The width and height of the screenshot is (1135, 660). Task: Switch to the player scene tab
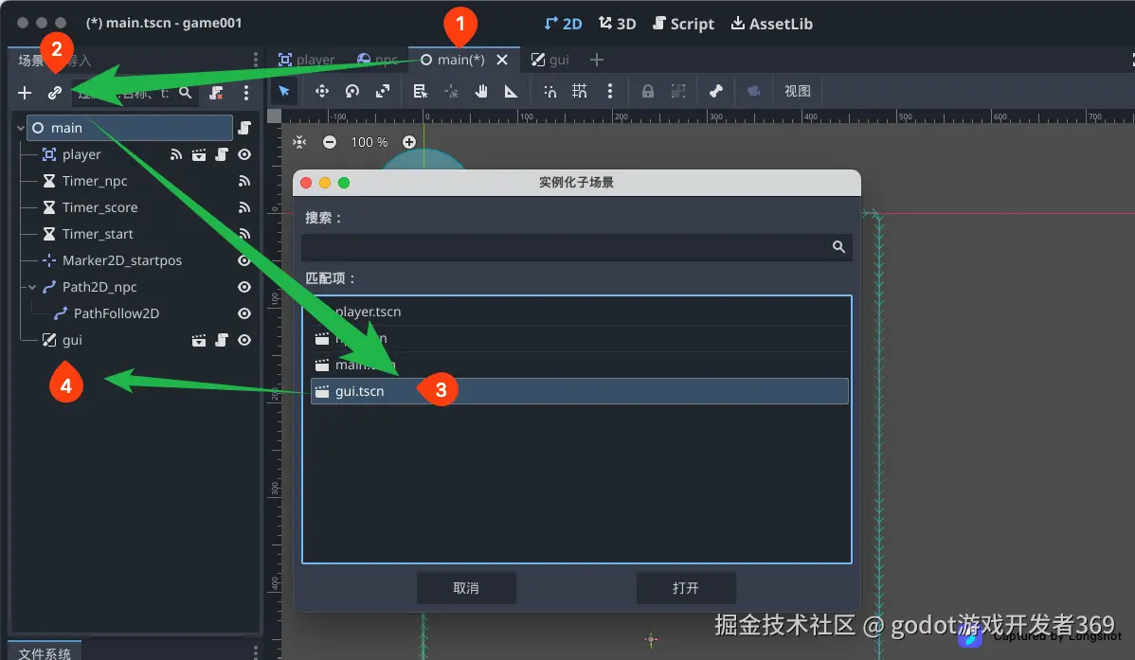pyautogui.click(x=307, y=60)
